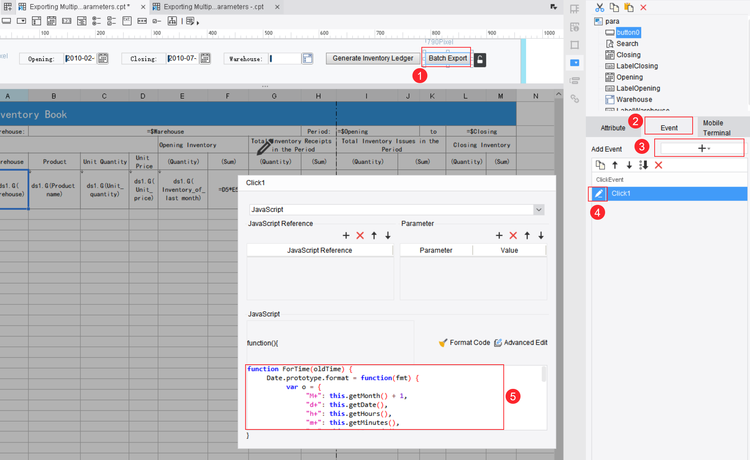This screenshot has width=750, height=460.
Task: Open the Closing date calendar picker icon
Action: (x=205, y=58)
